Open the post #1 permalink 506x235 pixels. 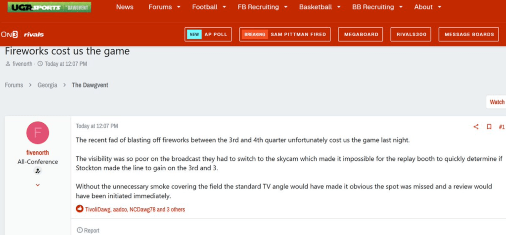502,127
